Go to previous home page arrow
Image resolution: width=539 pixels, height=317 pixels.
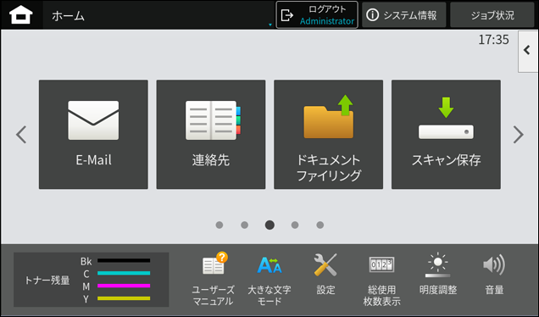click(21, 135)
